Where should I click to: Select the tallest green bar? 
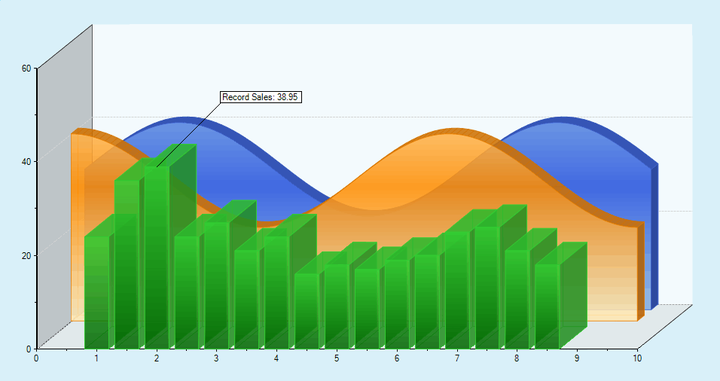coord(157,256)
